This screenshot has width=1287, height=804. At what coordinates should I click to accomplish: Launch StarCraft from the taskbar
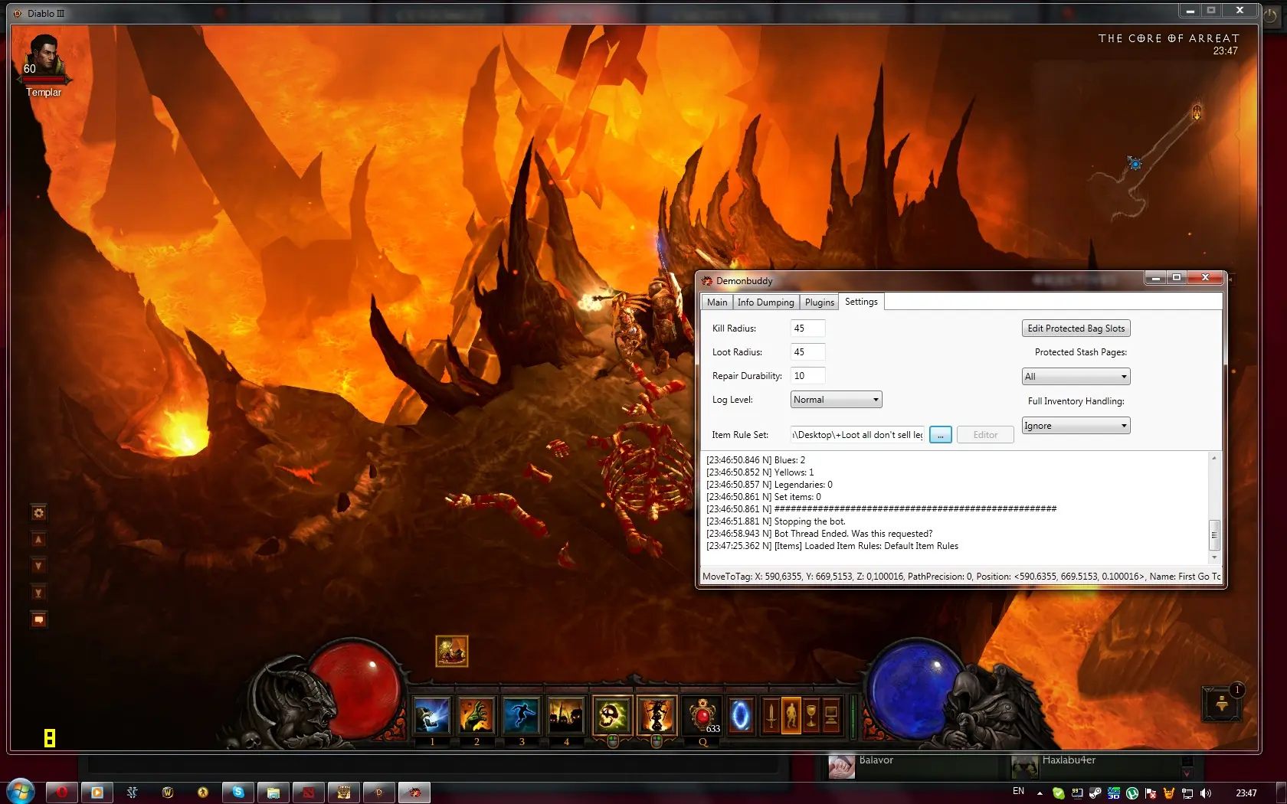(x=132, y=793)
